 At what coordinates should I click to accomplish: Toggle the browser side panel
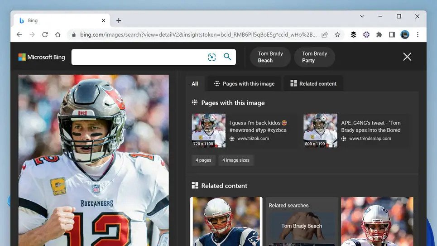(392, 34)
